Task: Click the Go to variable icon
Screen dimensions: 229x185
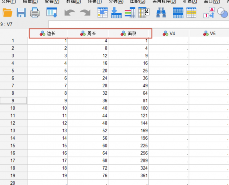Action: coord(116,13)
